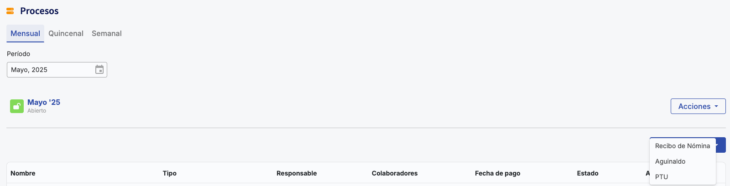Click the caret arrow on Acciones
Viewport: 730px width, 186px height.
point(716,106)
